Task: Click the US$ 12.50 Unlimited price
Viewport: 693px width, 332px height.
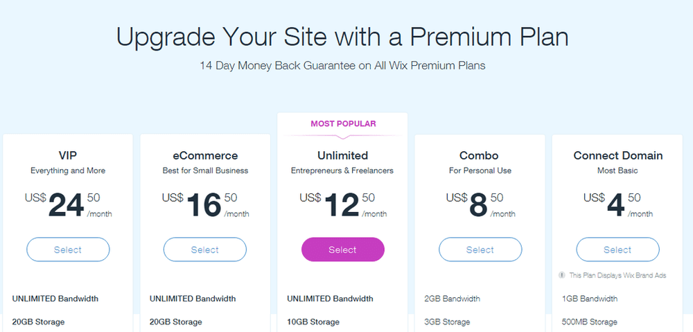Action: click(343, 204)
